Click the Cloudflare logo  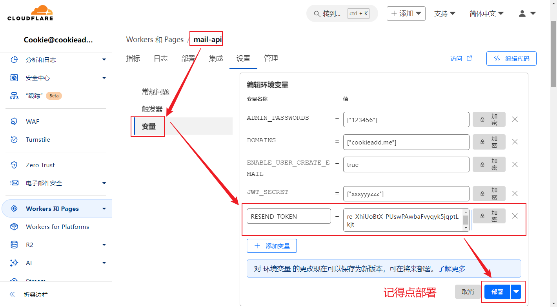tap(30, 13)
